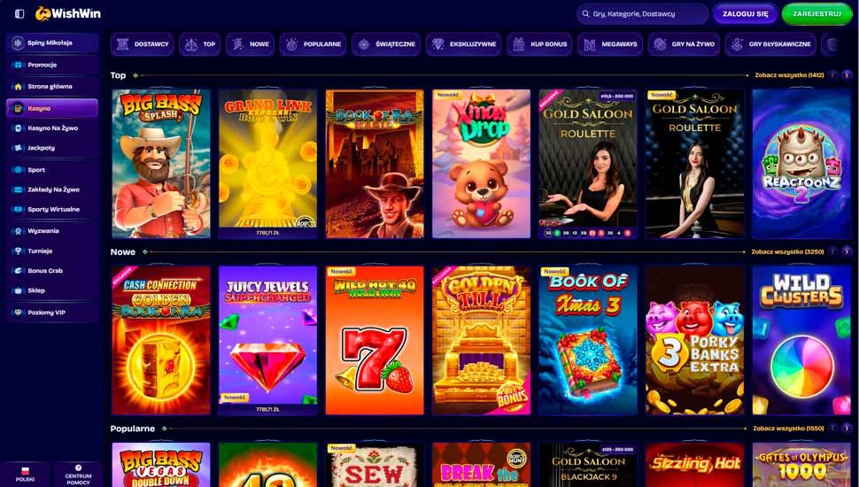Image resolution: width=859 pixels, height=487 pixels.
Task: Open Zobacz wszystko (1412) link
Action: point(789,75)
